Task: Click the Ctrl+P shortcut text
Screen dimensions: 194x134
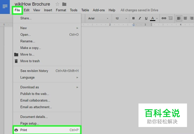Action: pos(74,130)
